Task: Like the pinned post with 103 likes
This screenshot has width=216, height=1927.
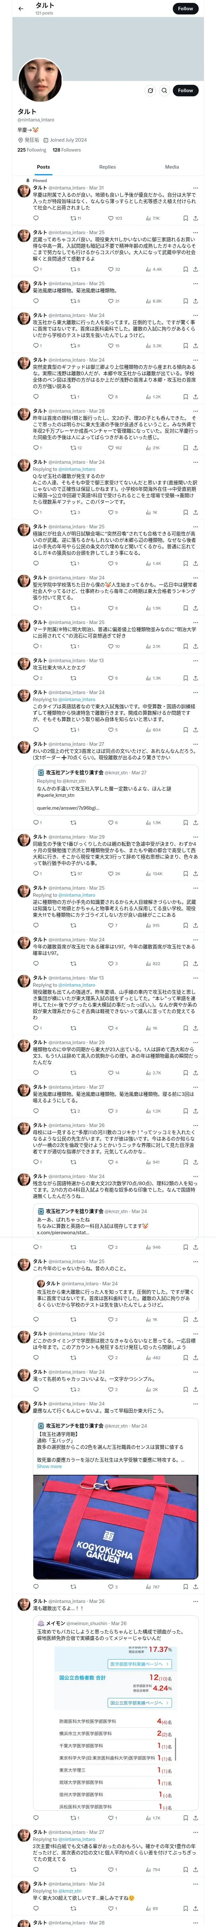Action: coord(111,218)
